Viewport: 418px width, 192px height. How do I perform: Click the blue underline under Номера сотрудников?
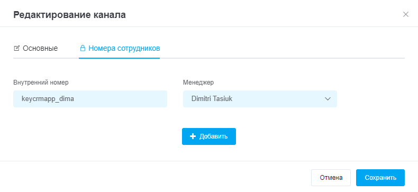point(120,58)
